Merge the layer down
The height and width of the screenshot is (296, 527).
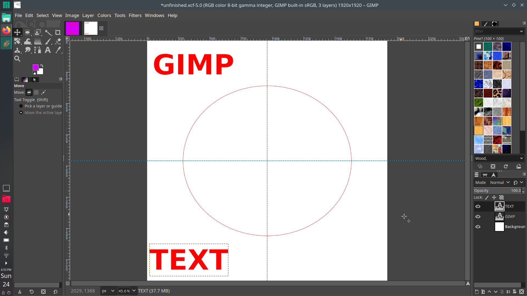[508, 292]
